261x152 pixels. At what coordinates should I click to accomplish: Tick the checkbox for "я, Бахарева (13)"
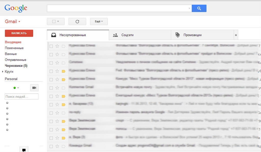pyautogui.click(x=51, y=105)
